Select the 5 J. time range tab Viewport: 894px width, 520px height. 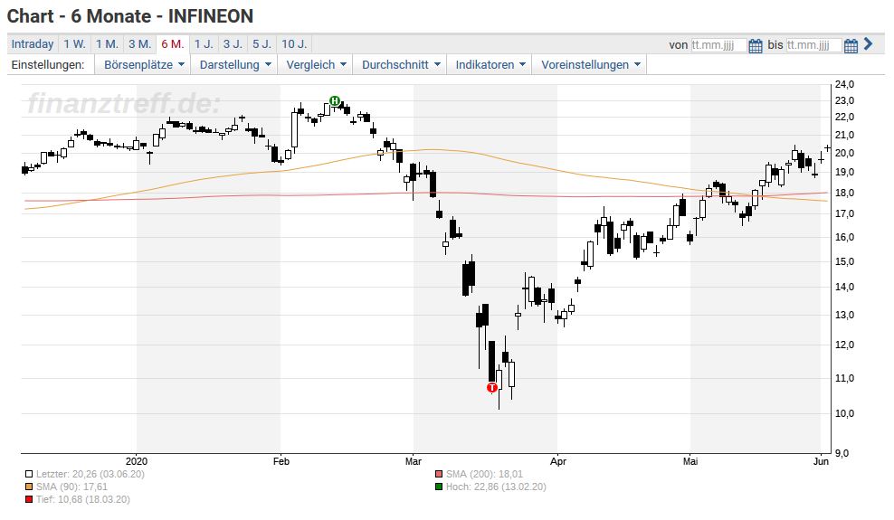262,44
